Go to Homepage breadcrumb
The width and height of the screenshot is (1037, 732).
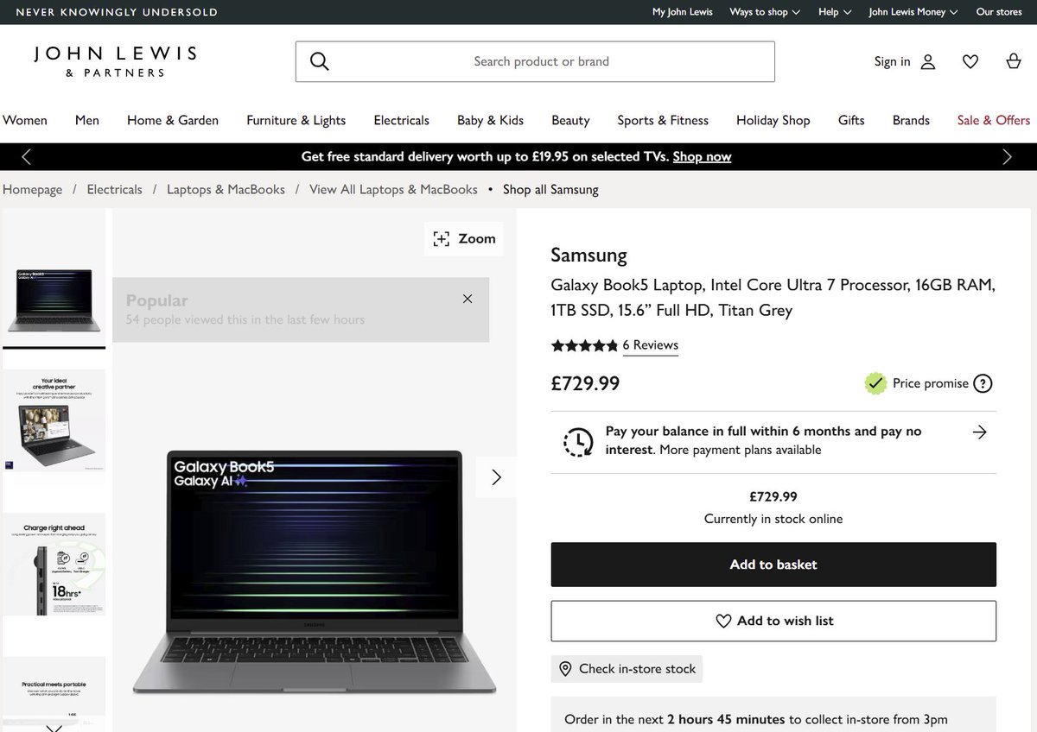[x=33, y=189]
